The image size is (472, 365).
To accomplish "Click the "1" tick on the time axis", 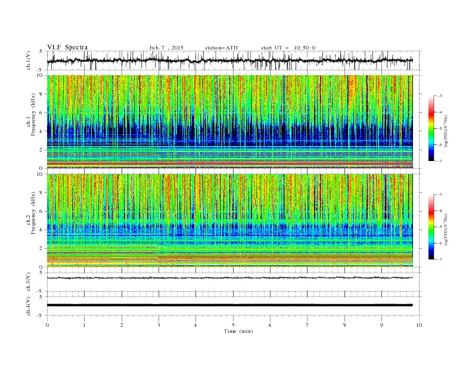I will pos(84,325).
